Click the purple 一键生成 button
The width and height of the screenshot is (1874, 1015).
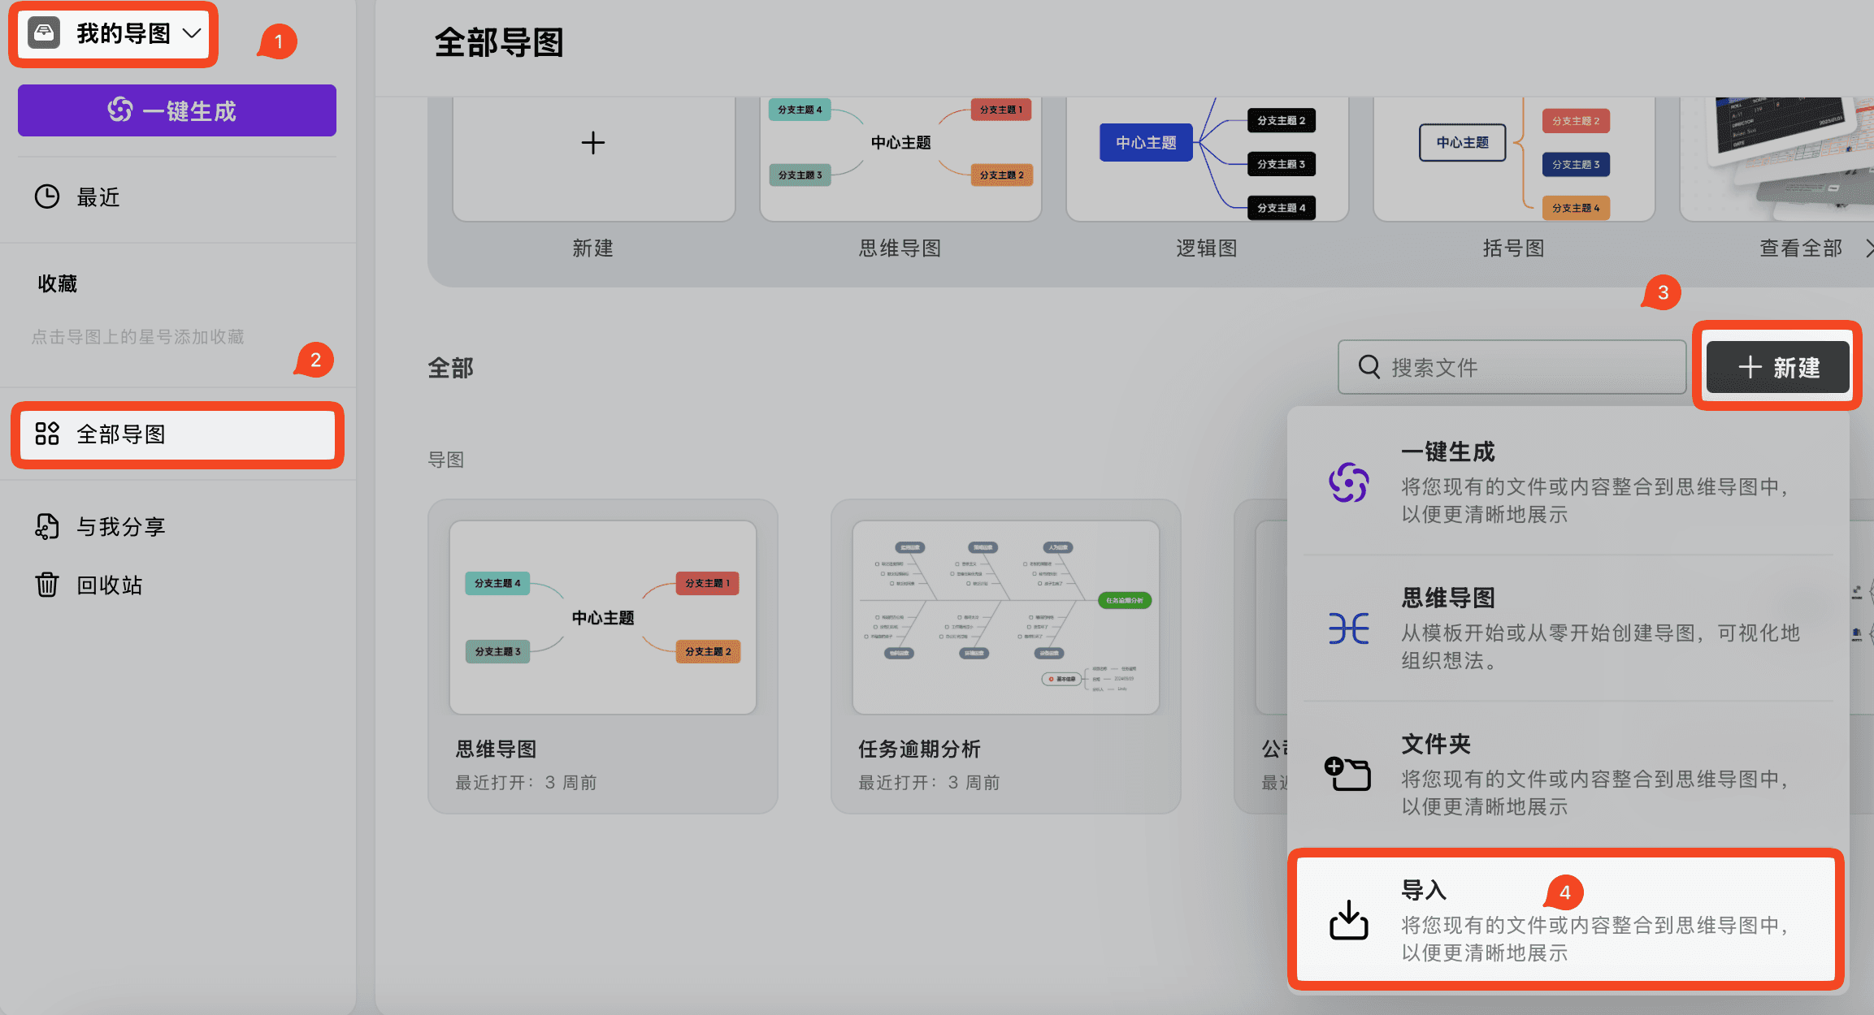pyautogui.click(x=176, y=110)
